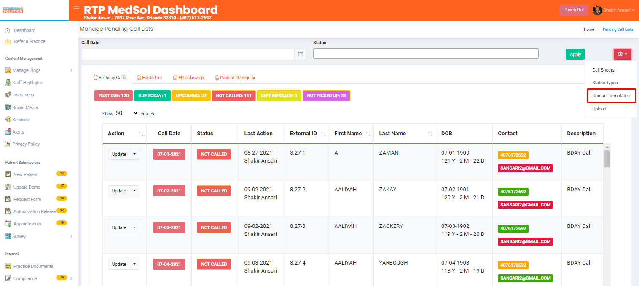
Task: Expand the Compliance submenu chevron
Action: pyautogui.click(x=71, y=278)
